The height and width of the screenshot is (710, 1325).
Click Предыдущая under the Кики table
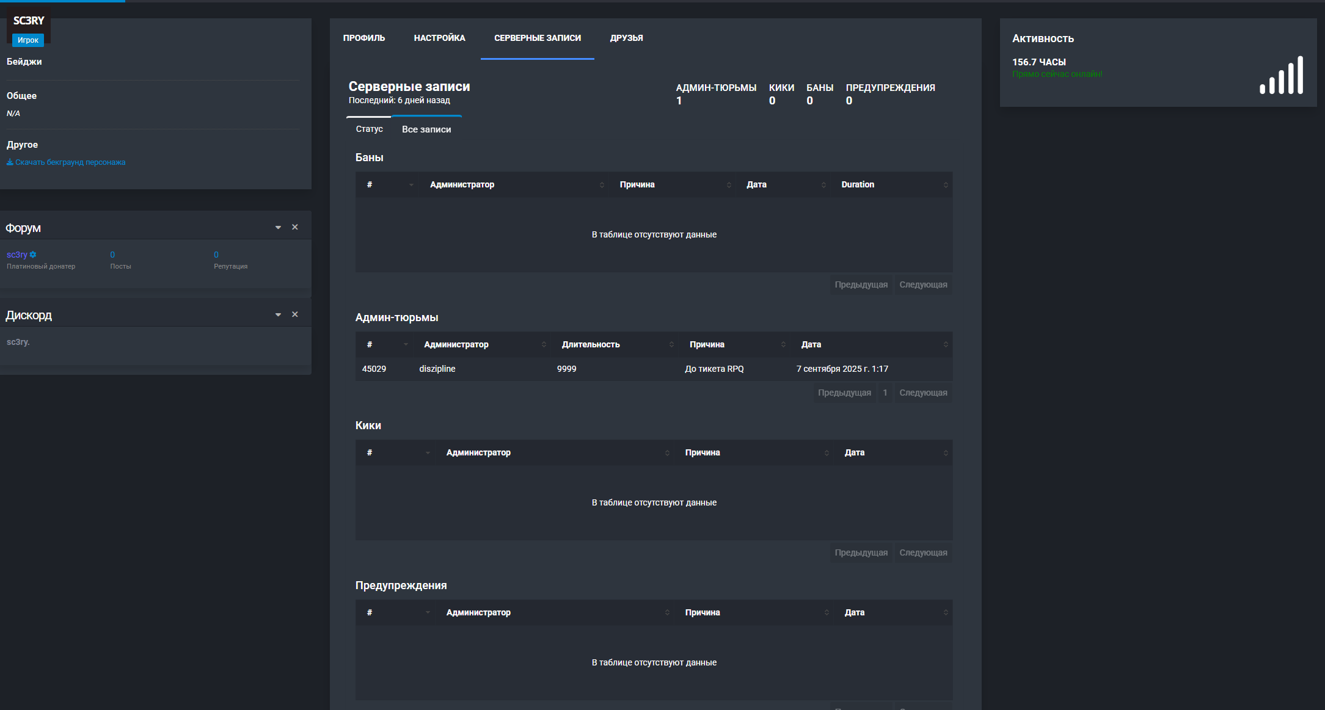(x=861, y=552)
